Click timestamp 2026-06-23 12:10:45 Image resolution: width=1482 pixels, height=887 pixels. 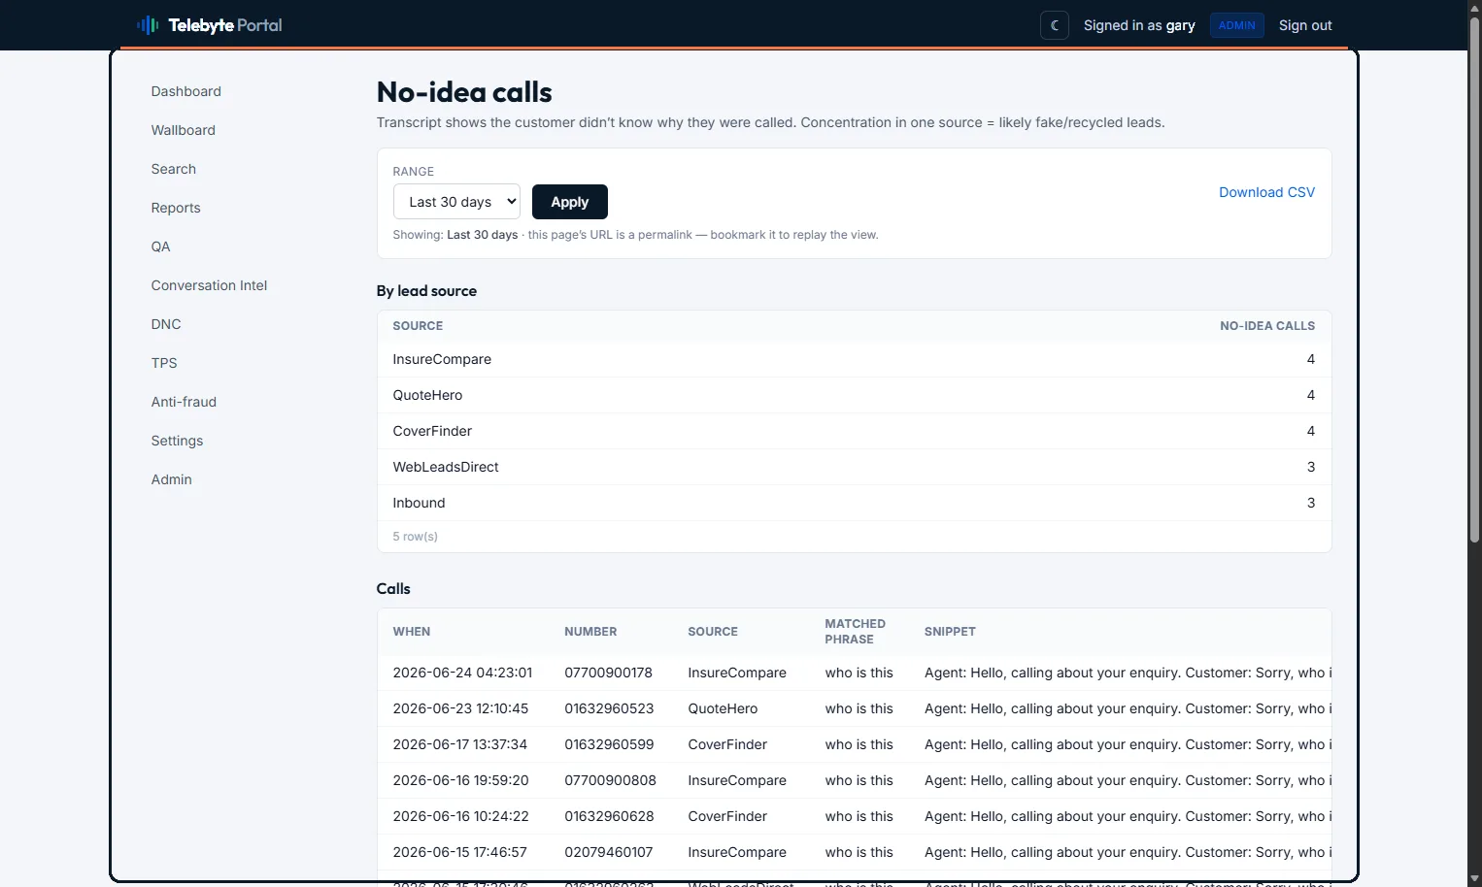460,708
